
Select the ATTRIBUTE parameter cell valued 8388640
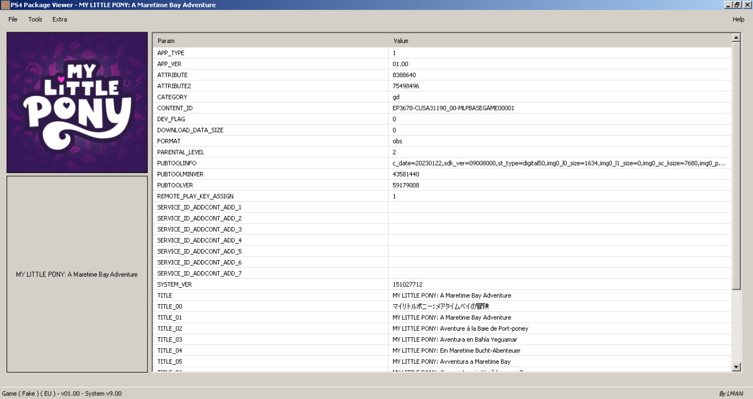271,75
